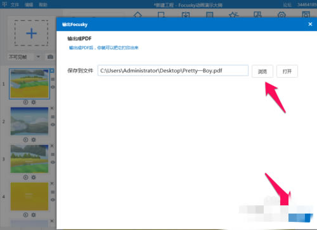This screenshot has width=317, height=230.
Task: Open settings gear under slide 1
Action: pos(34,102)
